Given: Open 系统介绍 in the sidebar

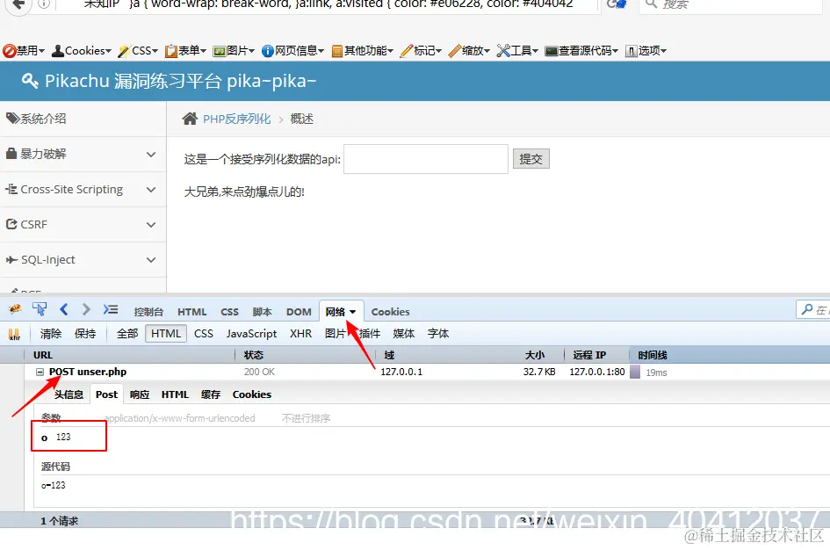Looking at the screenshot, I should click(83, 119).
